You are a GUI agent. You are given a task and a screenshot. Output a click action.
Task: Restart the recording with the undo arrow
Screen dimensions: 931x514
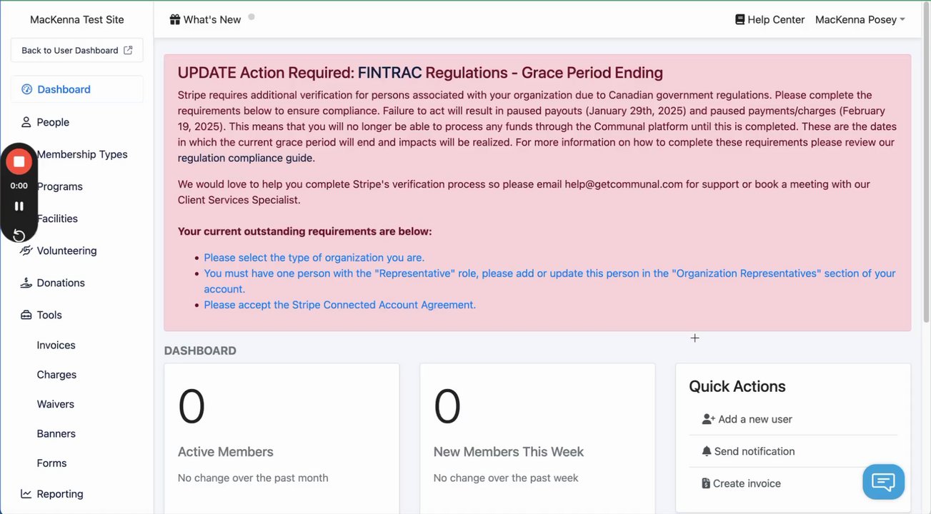pyautogui.click(x=19, y=236)
